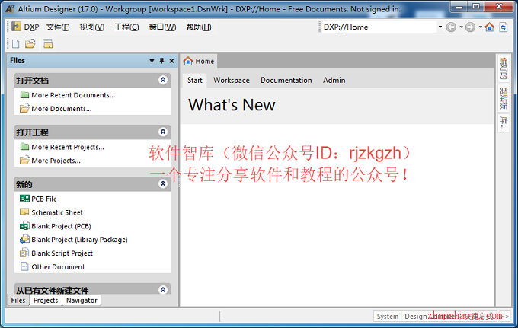Open More Recent Projects link
The image size is (518, 328).
tap(68, 147)
